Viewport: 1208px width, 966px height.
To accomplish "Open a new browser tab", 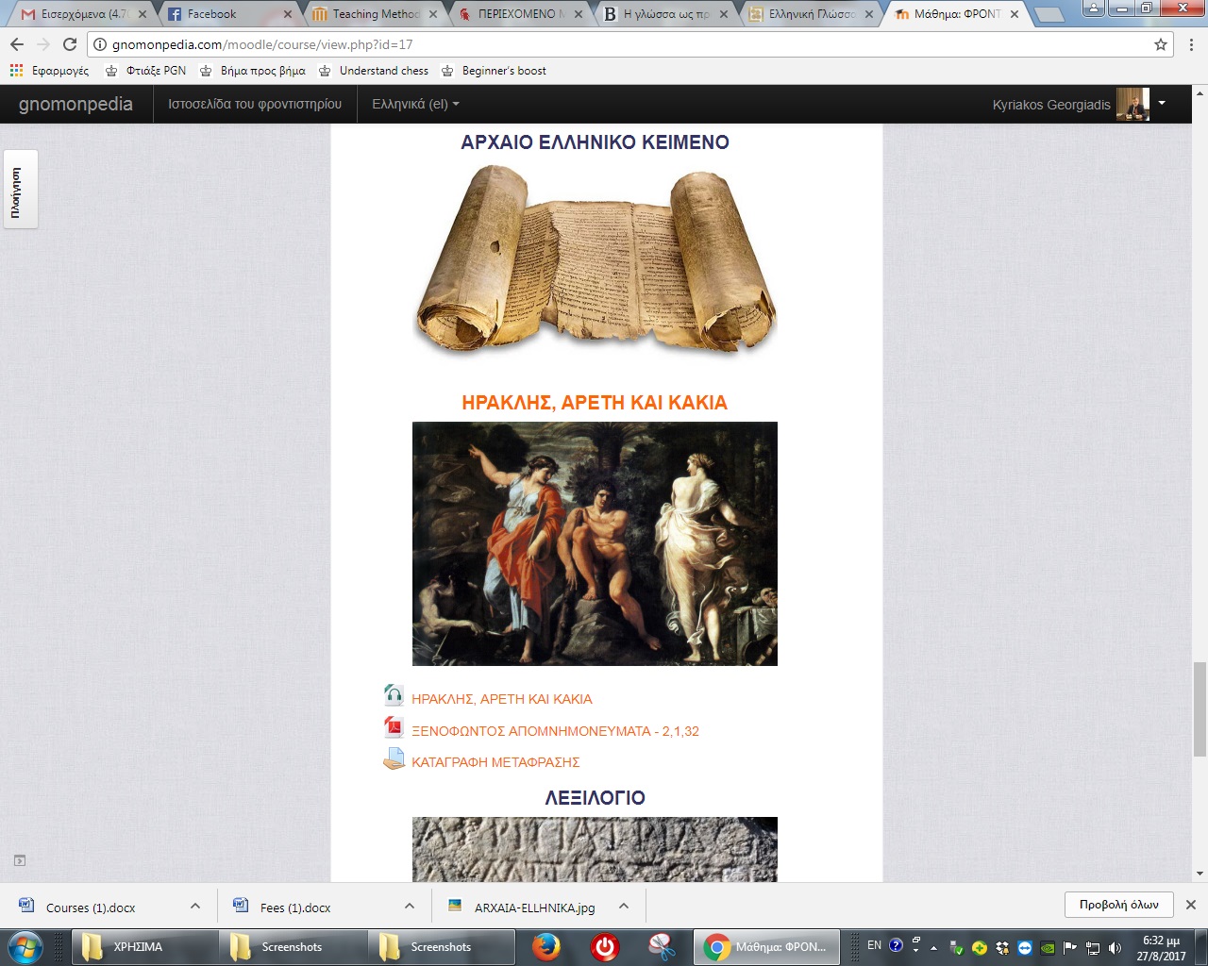I will (x=1049, y=15).
